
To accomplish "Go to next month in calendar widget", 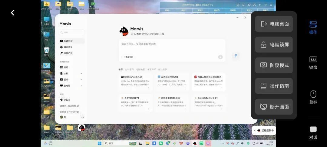I will coord(266,5).
